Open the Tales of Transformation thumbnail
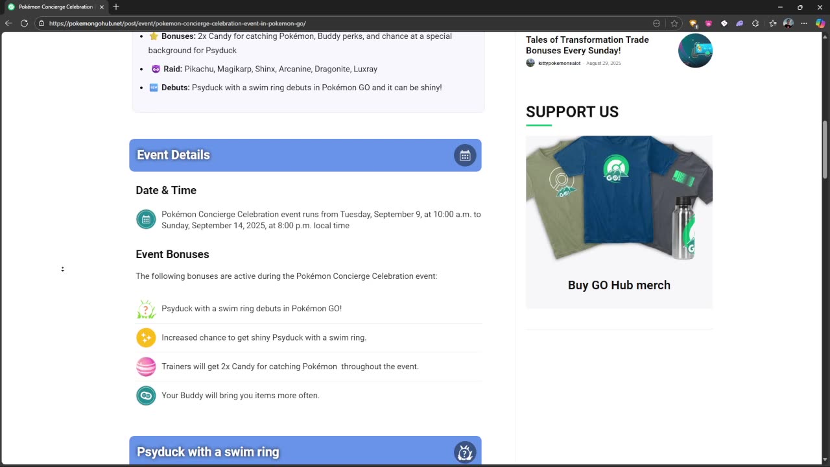This screenshot has height=467, width=830. coord(695,51)
